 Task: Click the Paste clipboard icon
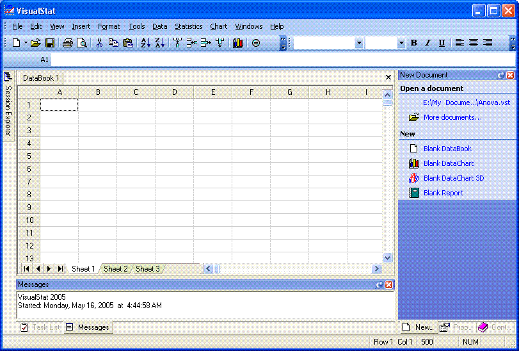[x=128, y=43]
